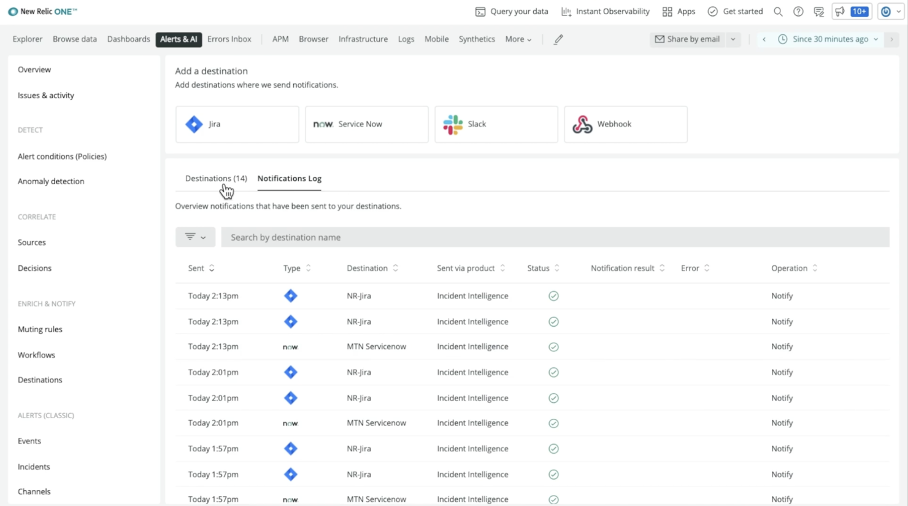Click the help question mark icon
The image size is (908, 506).
click(x=798, y=11)
